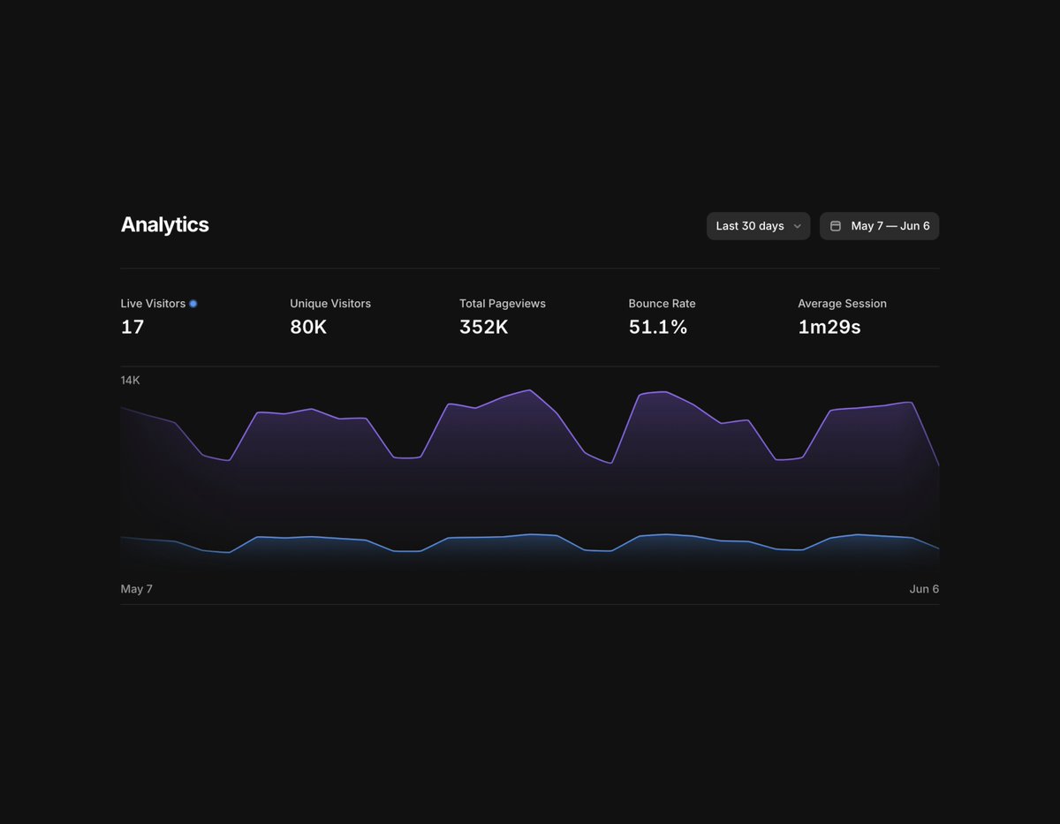The height and width of the screenshot is (824, 1060).
Task: Select the Total Pageviews metric card
Action: (502, 315)
